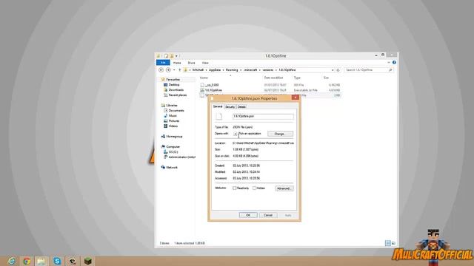Sort by Name column header

(204, 78)
